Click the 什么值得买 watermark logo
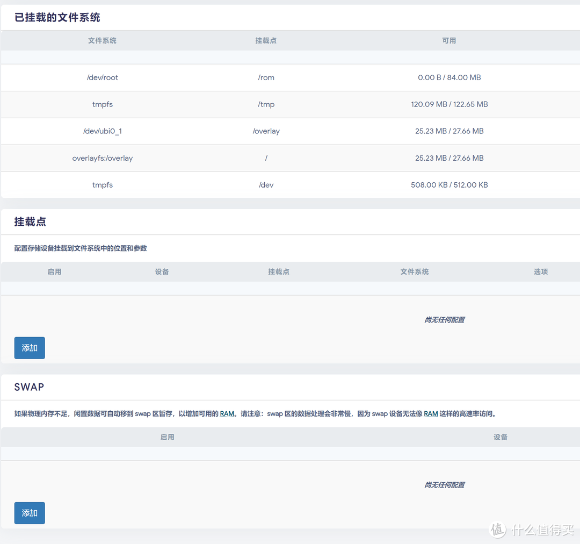This screenshot has width=580, height=544. point(532,530)
